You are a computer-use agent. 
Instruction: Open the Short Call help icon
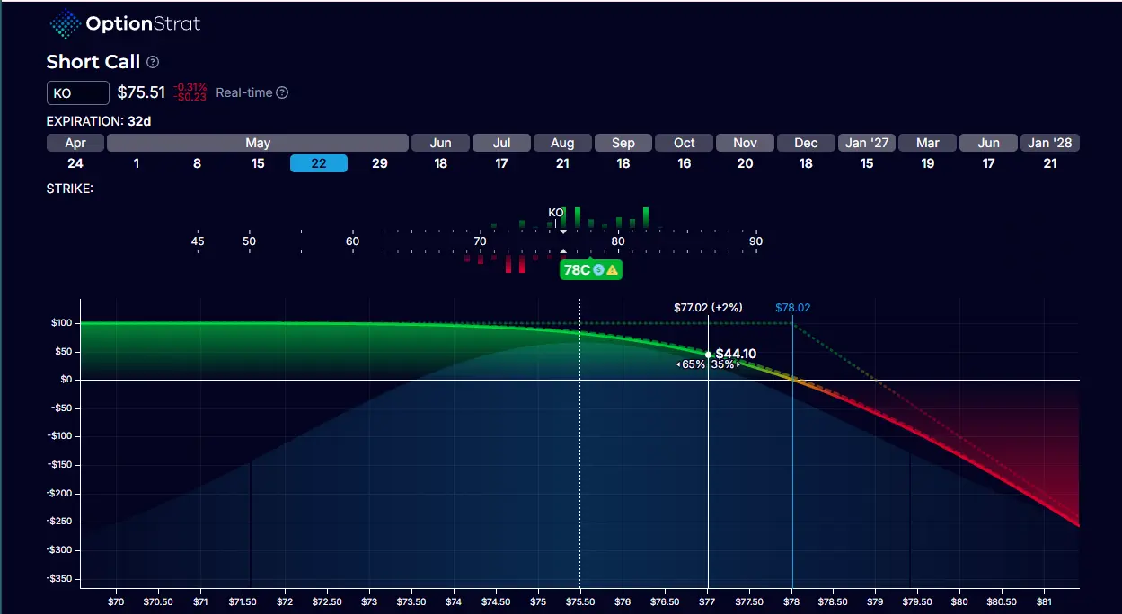point(153,62)
